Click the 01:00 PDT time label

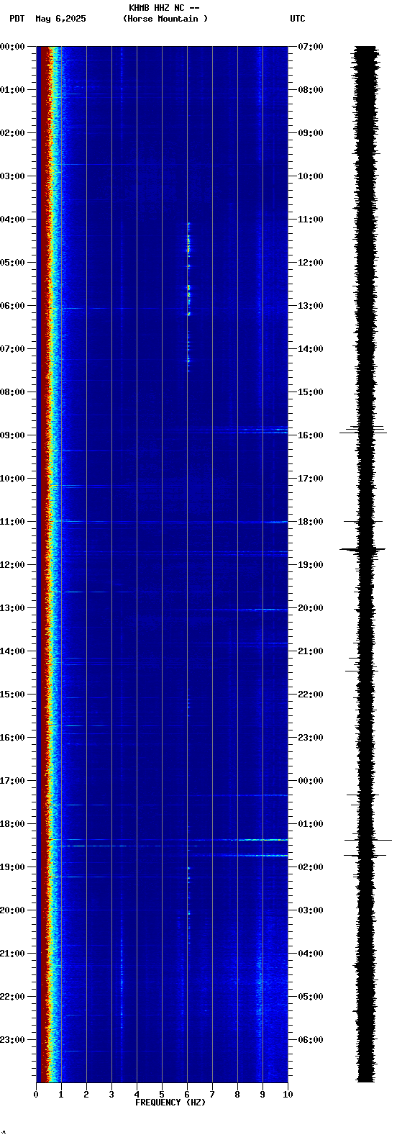(12, 90)
